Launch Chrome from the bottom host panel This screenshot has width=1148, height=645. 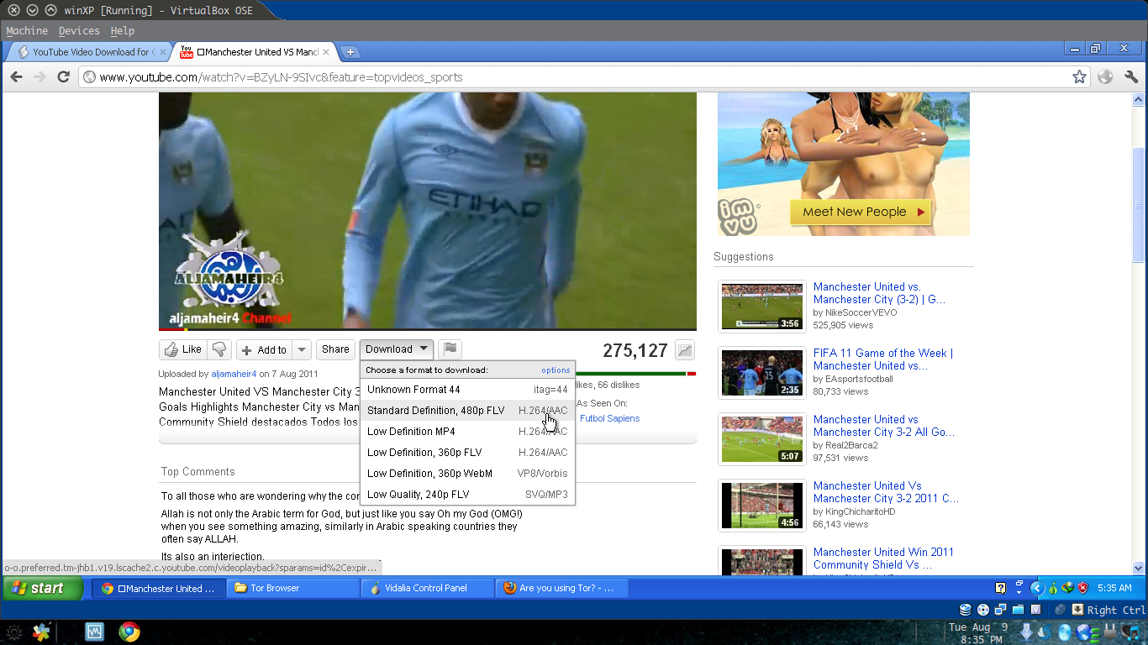point(129,632)
